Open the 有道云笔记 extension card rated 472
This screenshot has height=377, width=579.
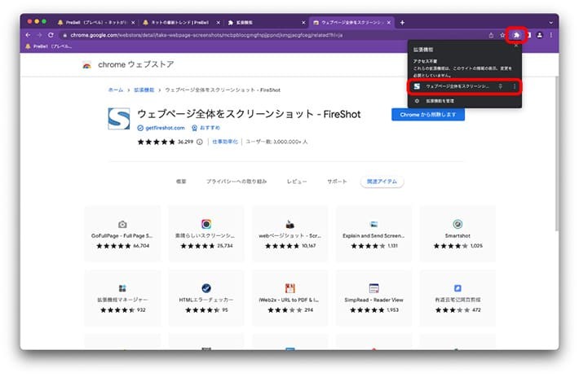pyautogui.click(x=457, y=298)
